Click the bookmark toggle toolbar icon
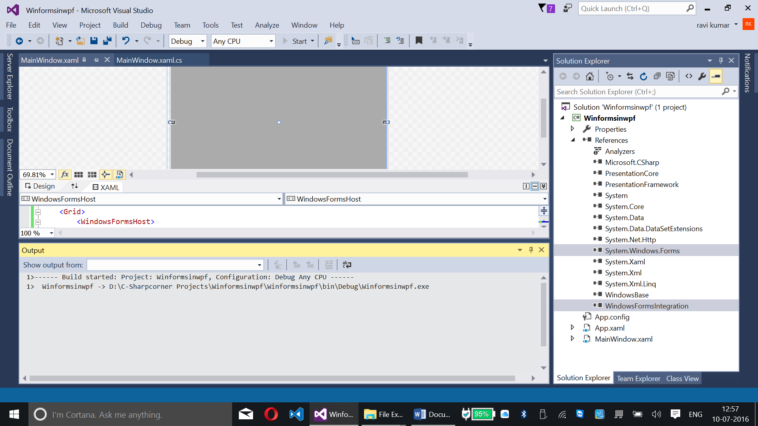Viewport: 758px width, 426px height. pos(419,40)
